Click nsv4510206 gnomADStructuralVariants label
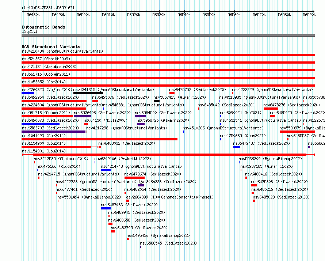The height and width of the screenshot is (261, 325). click(223, 128)
